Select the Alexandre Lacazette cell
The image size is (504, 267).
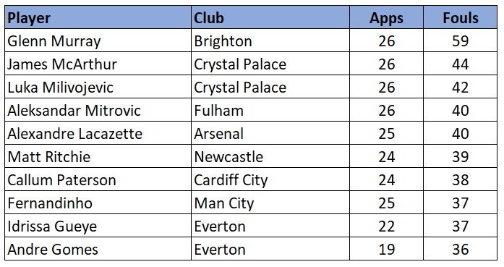pos(98,133)
